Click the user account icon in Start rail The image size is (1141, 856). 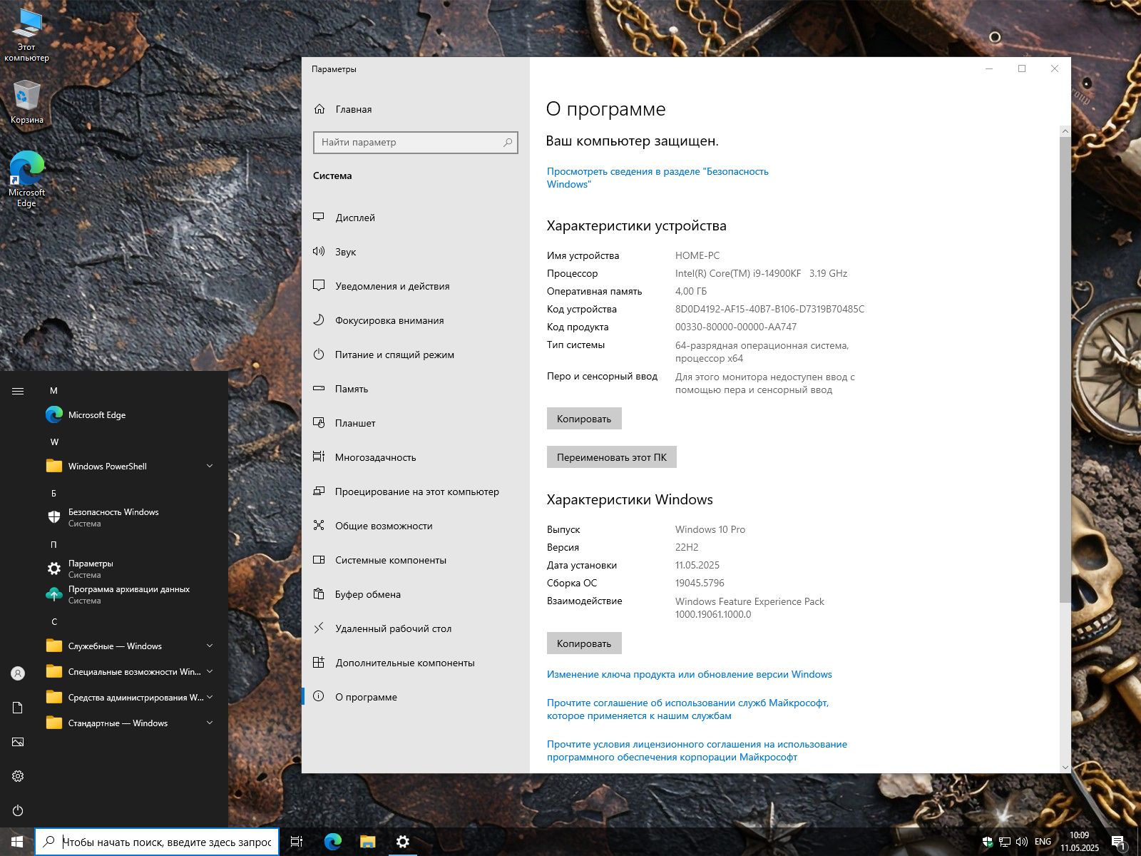tap(18, 673)
